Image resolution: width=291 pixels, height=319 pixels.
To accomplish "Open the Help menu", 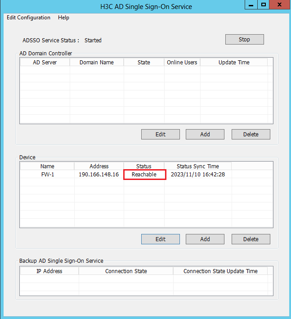I will tap(63, 18).
